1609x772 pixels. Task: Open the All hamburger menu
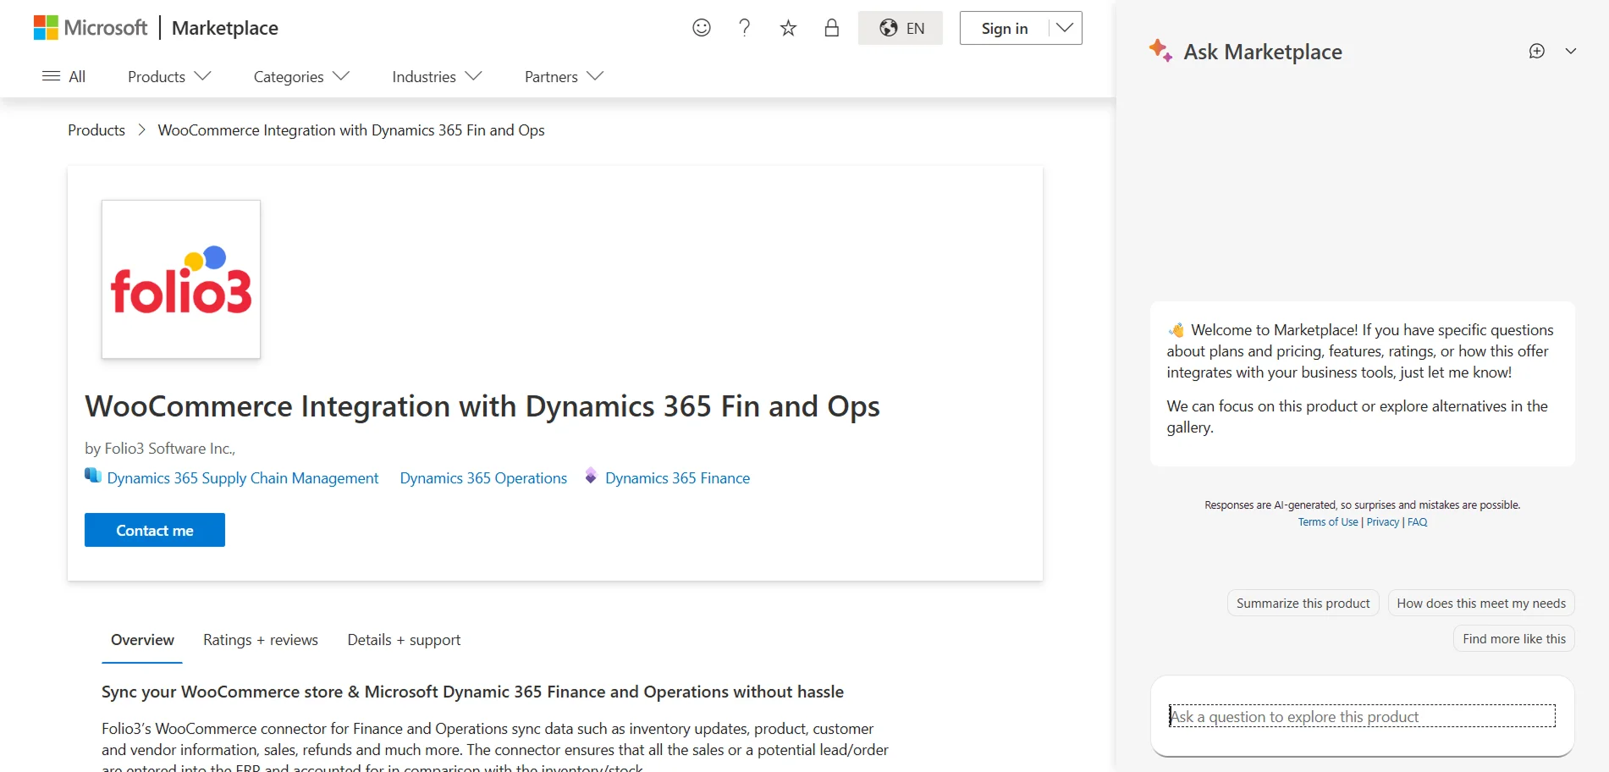pyautogui.click(x=64, y=76)
